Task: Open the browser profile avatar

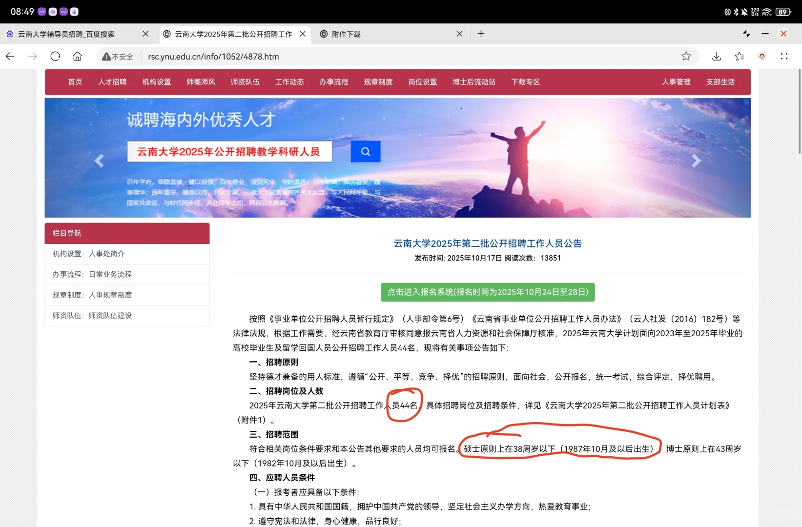Action: [762, 56]
